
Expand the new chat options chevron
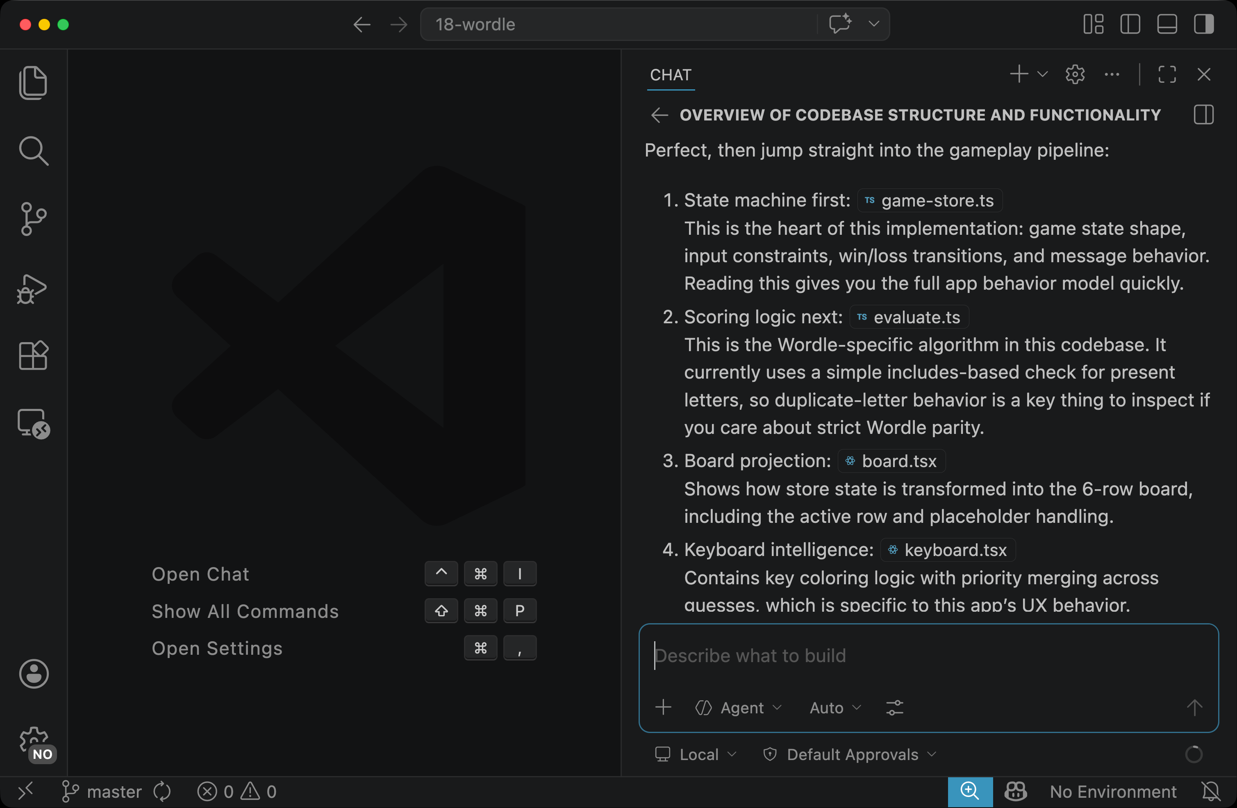click(x=1042, y=74)
